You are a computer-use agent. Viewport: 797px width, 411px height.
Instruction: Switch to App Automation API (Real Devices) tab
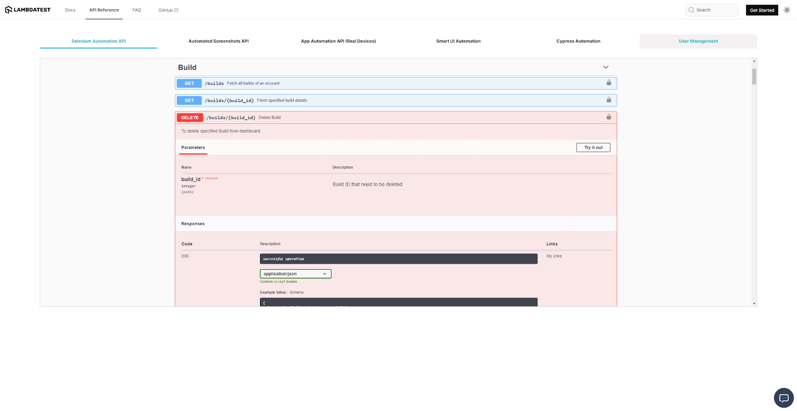[338, 41]
